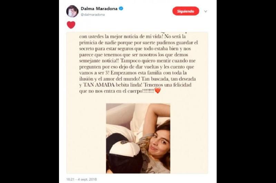Click the white cap in the photo
276x183 pixels.
(125, 148)
